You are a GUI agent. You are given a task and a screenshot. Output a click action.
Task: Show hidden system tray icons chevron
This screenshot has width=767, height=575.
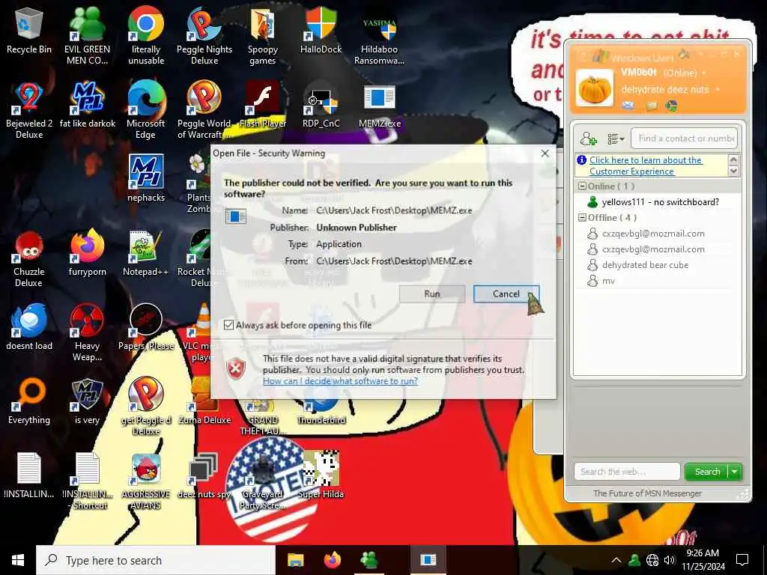pyautogui.click(x=616, y=560)
